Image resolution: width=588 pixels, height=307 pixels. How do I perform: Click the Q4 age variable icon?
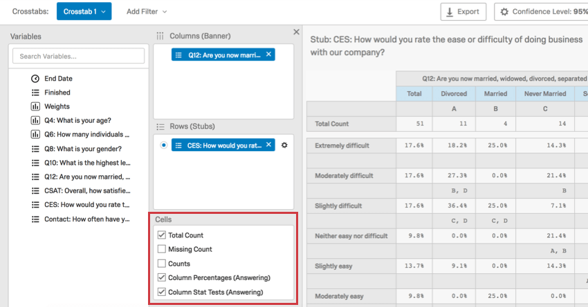point(35,120)
